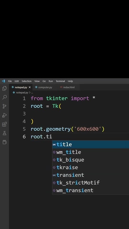Click the closing parenthesis on line 4
This screenshot has height=229, width=129.
(32, 121)
